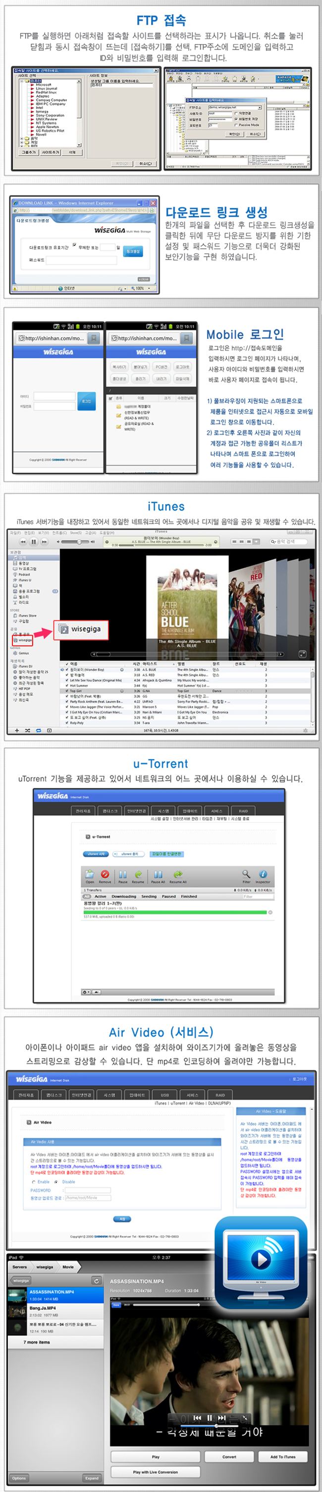Click the Play with Live Conversion button
This screenshot has height=1492, width=322.
click(x=155, y=1472)
